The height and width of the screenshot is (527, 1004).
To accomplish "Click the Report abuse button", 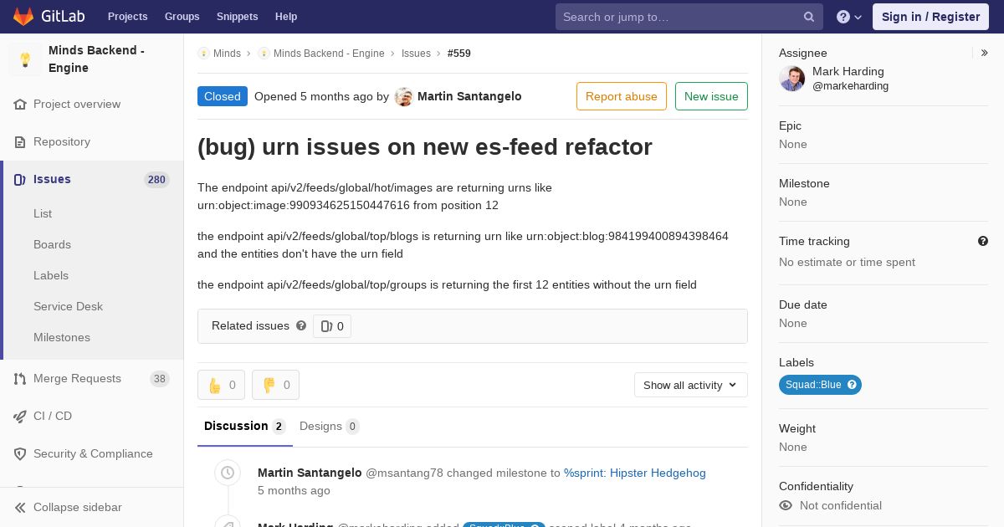I will [622, 96].
